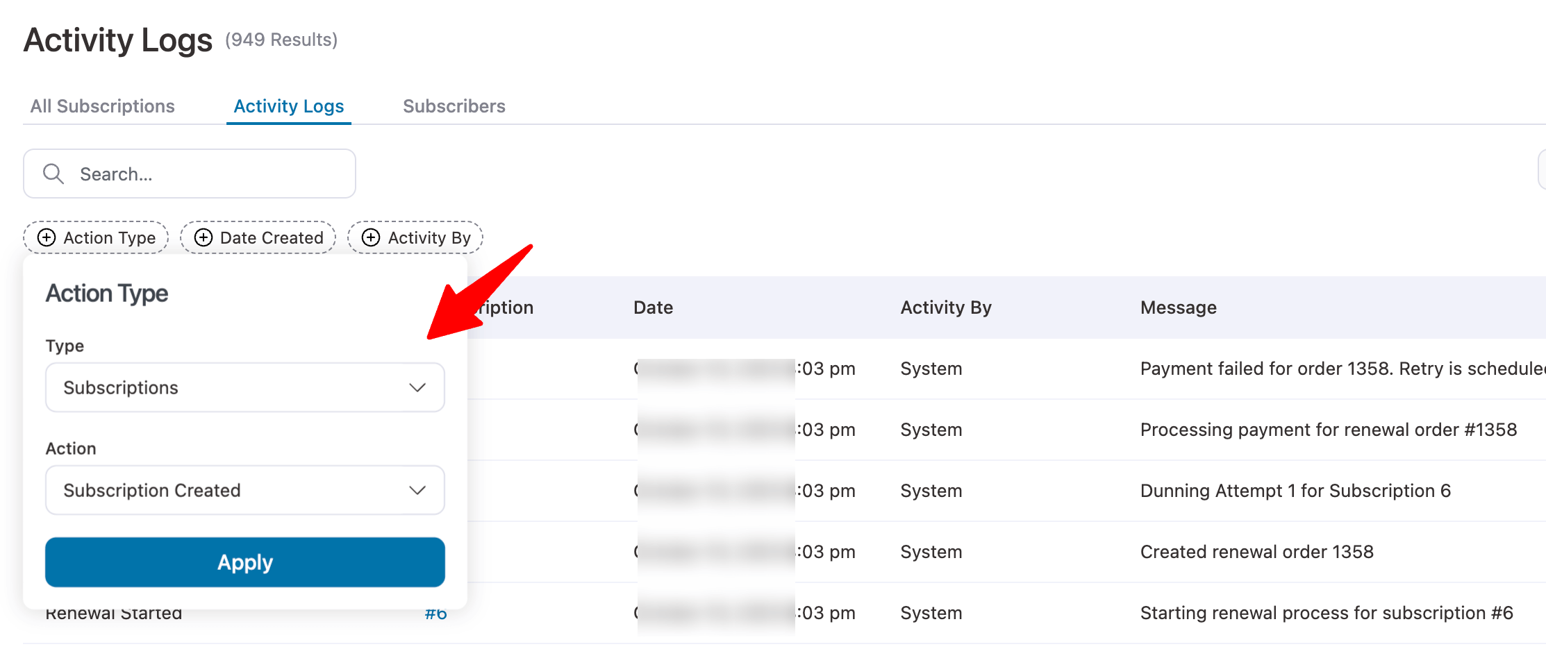Add an Activity By filter
The height and width of the screenshot is (649, 1546).
click(415, 237)
